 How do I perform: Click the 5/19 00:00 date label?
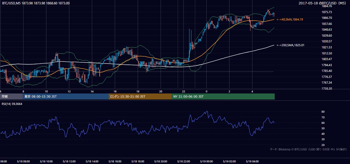[206, 162]
